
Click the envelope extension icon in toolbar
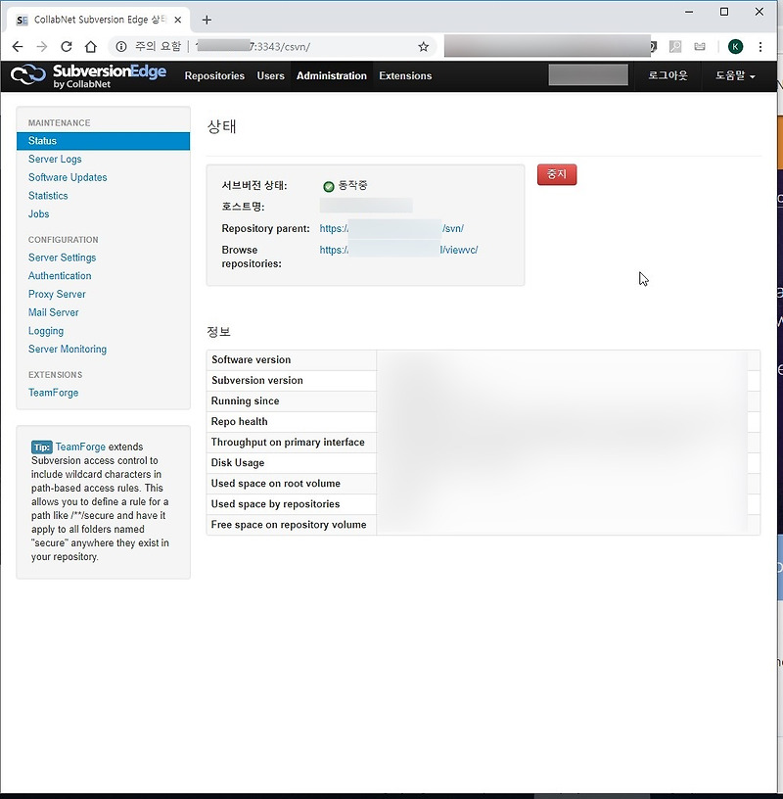(x=699, y=45)
